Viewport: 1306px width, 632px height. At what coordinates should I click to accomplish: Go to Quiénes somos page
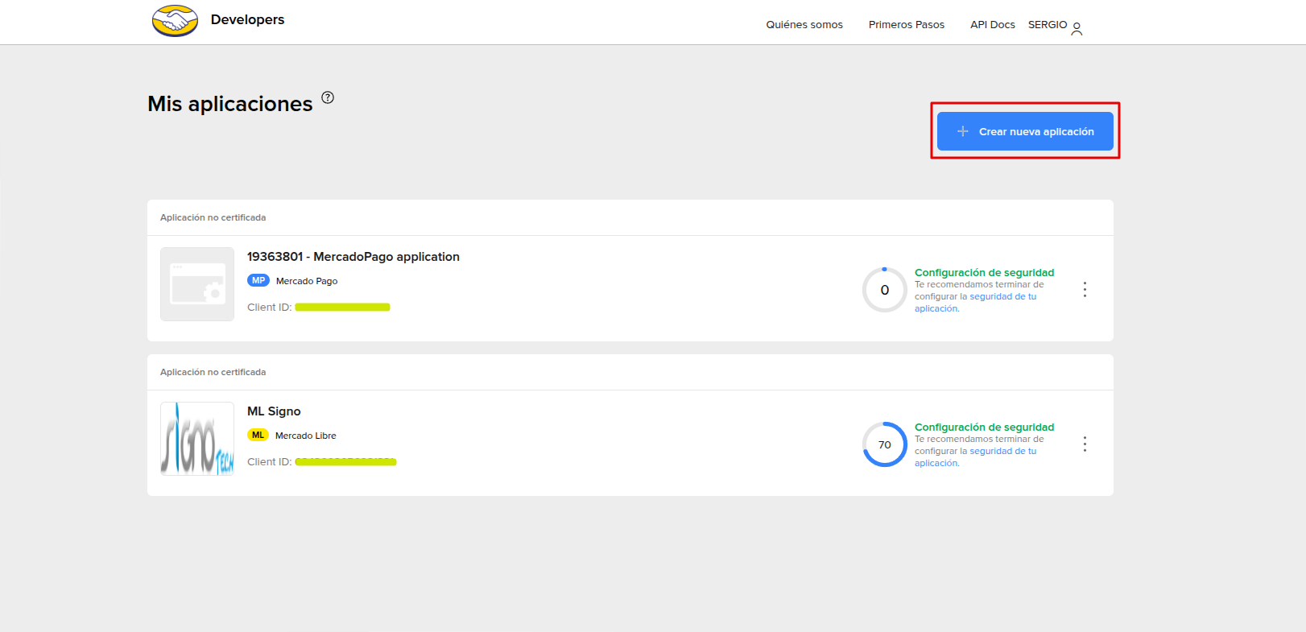tap(804, 25)
